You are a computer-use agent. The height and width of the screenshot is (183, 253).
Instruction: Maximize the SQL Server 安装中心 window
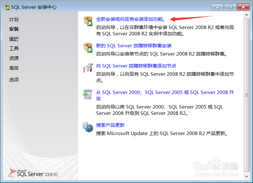(x=230, y=7)
